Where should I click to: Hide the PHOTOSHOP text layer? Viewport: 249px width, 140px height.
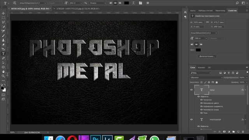(x=191, y=119)
